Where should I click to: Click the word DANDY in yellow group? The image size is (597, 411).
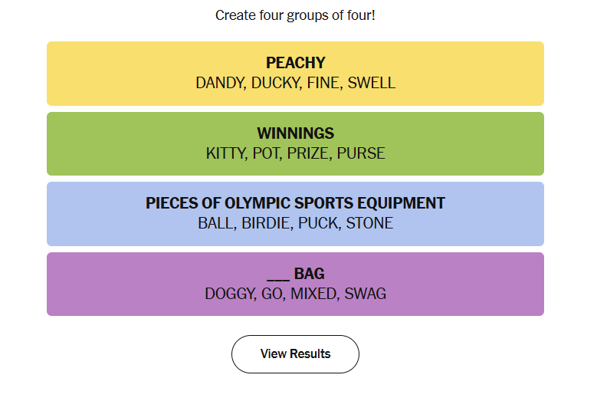click(218, 83)
